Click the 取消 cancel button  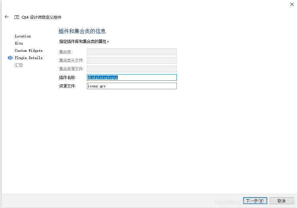click(x=282, y=201)
